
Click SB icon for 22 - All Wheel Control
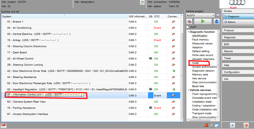click(x=151, y=59)
